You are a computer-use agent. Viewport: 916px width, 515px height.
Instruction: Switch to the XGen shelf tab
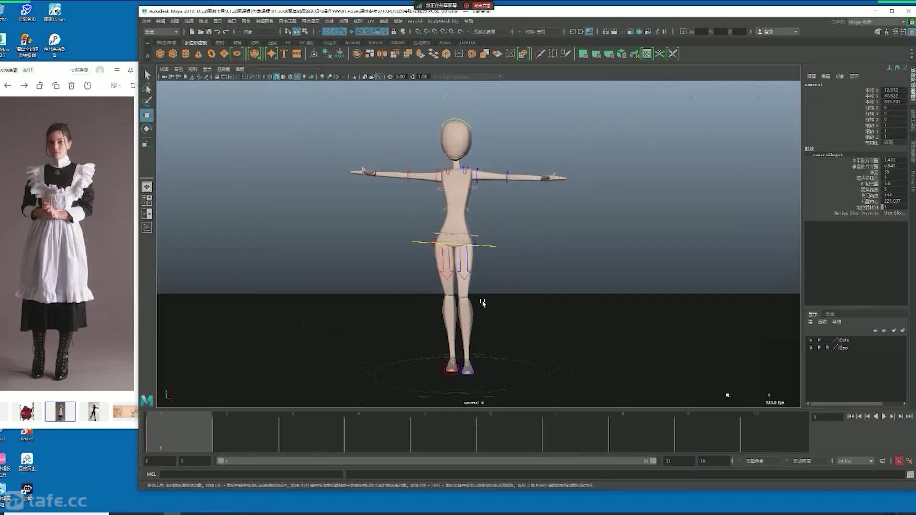click(445, 42)
